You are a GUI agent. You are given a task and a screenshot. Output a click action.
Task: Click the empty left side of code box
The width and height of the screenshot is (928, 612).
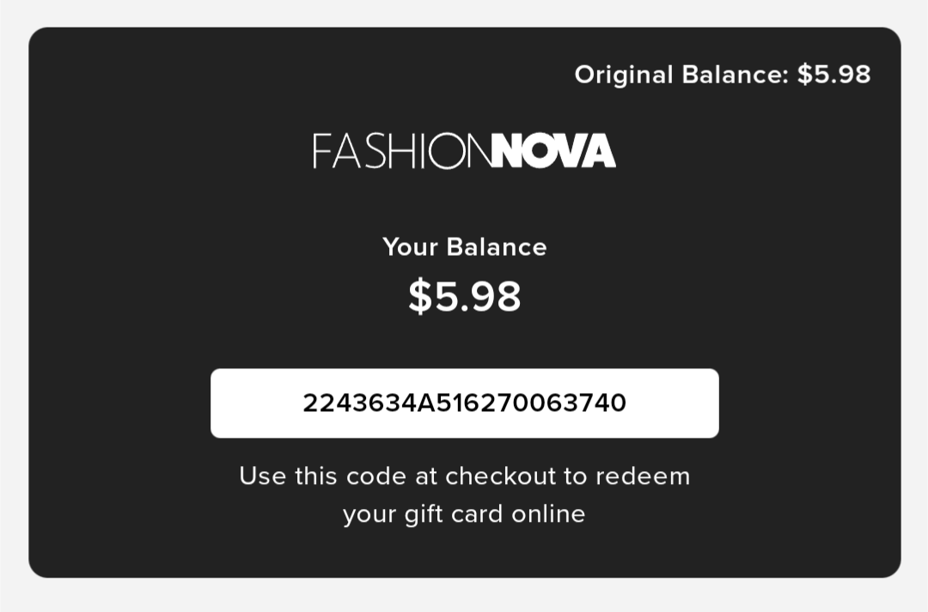pos(256,403)
